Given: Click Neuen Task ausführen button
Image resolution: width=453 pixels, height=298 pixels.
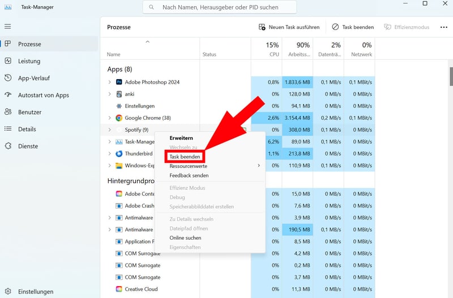Looking at the screenshot, I should (289, 27).
